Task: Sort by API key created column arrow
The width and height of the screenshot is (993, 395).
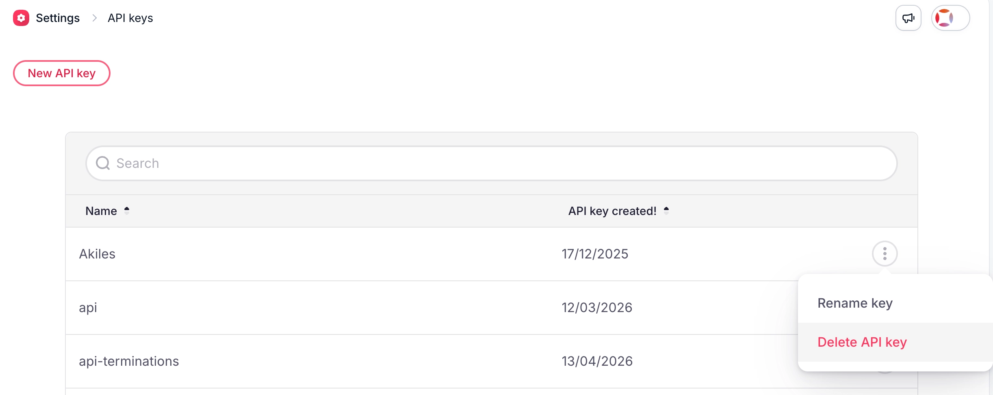Action: coord(666,211)
